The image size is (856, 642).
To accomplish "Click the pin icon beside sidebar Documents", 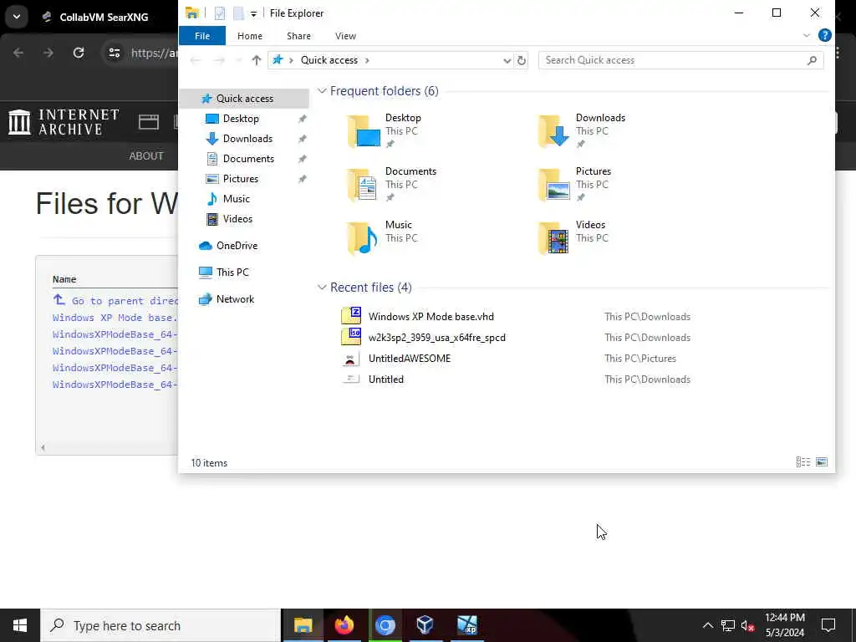I will click(x=302, y=160).
